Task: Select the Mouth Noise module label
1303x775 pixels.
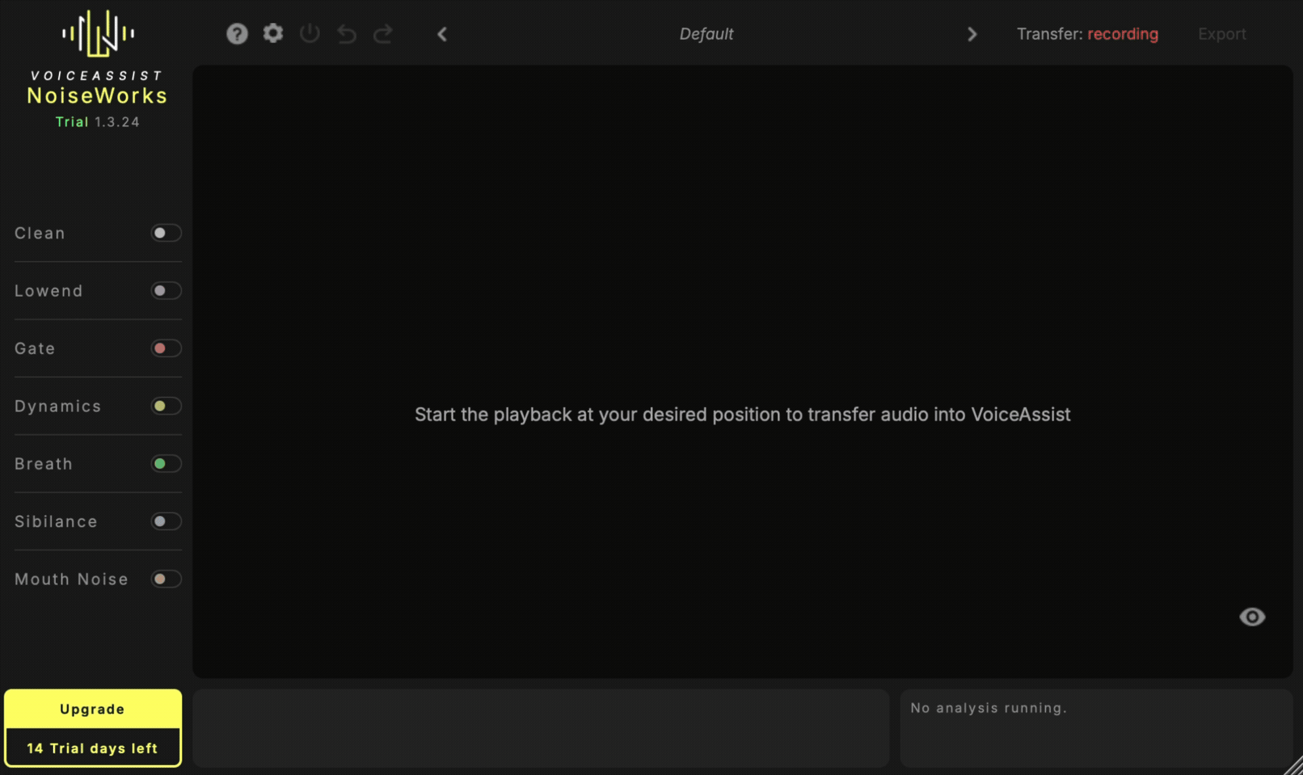Action: [x=71, y=580]
